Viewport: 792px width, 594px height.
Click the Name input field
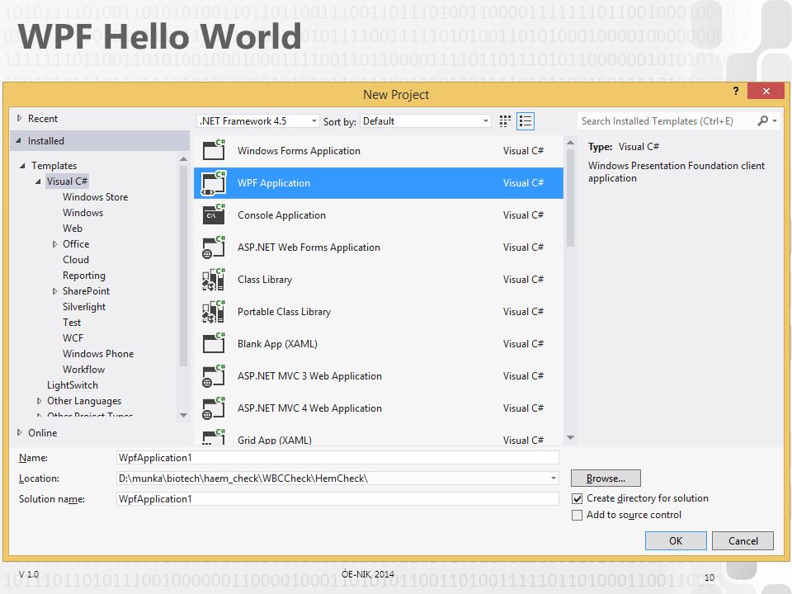point(337,458)
